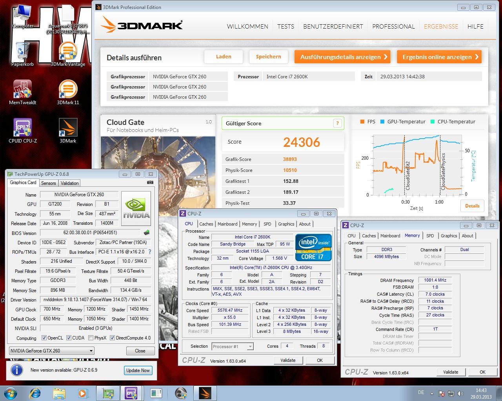Screen dimensions: 502x401
Task: Switch to Mainboard tab in front CPU-Z
Action: [227, 224]
